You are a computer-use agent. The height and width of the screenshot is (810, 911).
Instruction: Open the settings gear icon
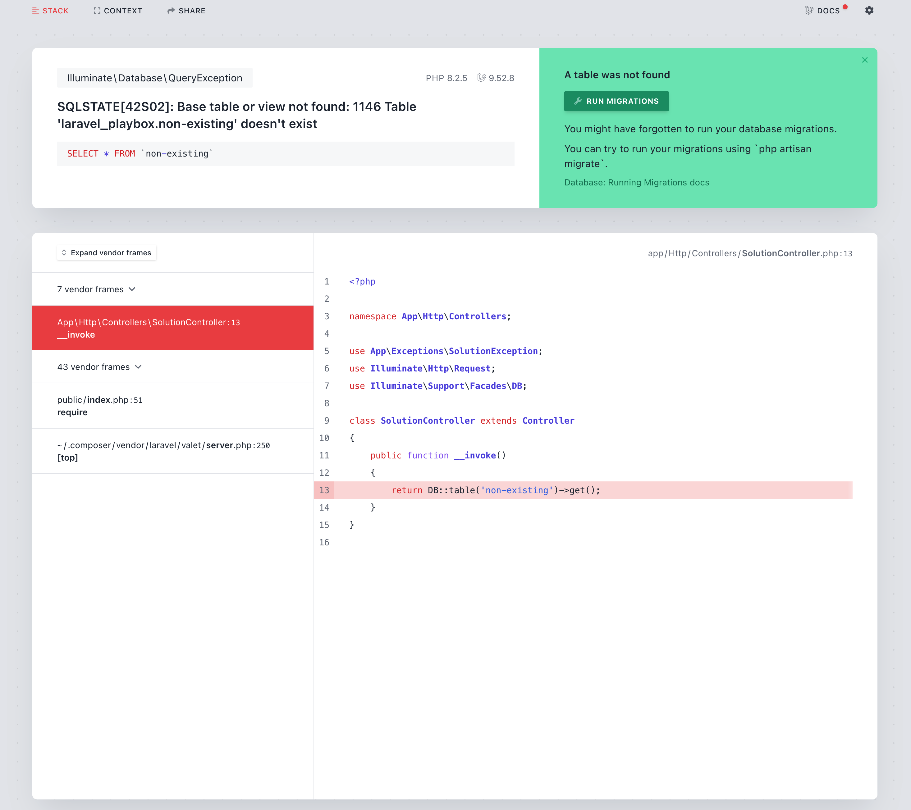[x=870, y=10]
